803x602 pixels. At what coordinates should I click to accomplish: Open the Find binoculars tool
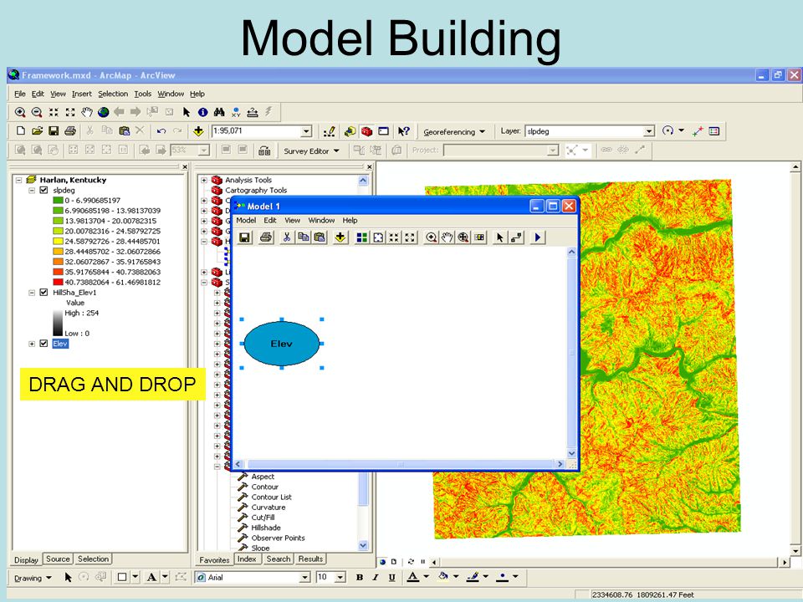coord(219,112)
